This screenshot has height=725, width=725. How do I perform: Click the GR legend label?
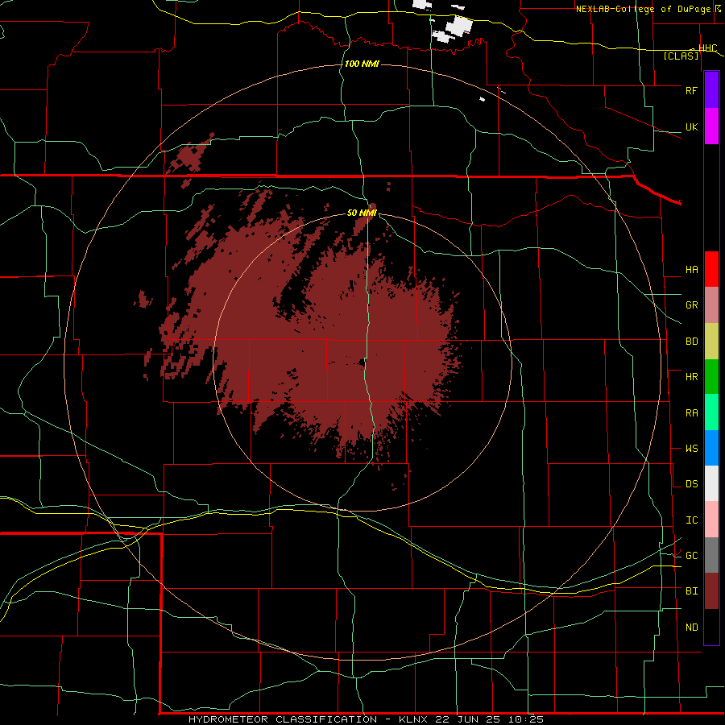tap(691, 305)
